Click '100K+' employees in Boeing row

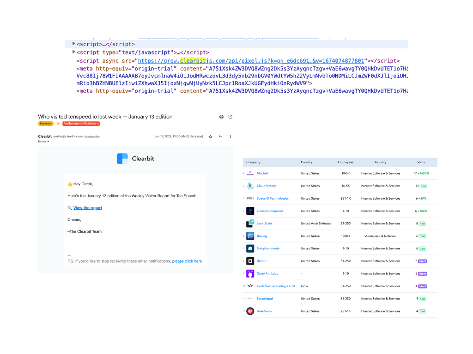(346, 236)
